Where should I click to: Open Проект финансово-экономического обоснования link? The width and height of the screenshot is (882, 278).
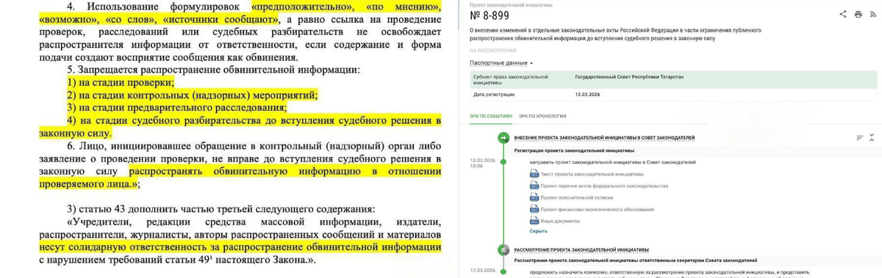coord(597,209)
